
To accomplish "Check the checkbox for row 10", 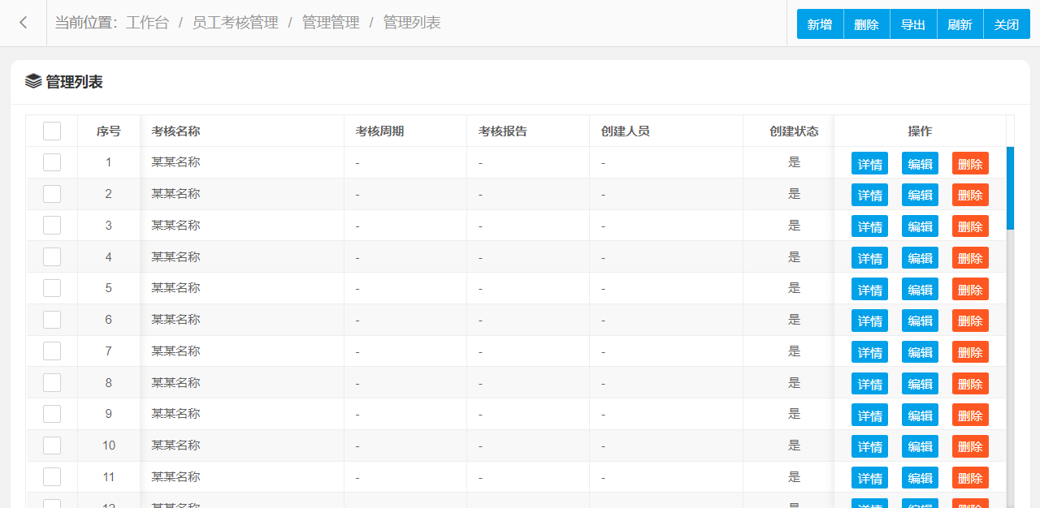I will coord(52,446).
